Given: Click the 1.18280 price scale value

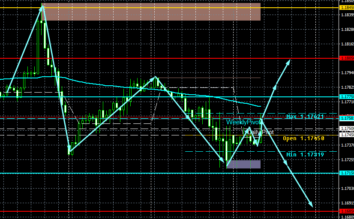Looking at the screenshot, I should (347, 29).
